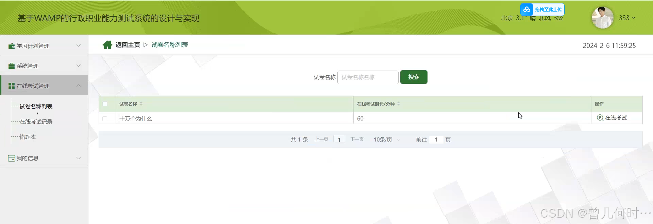Click the 北京 weather info text

[x=532, y=18]
